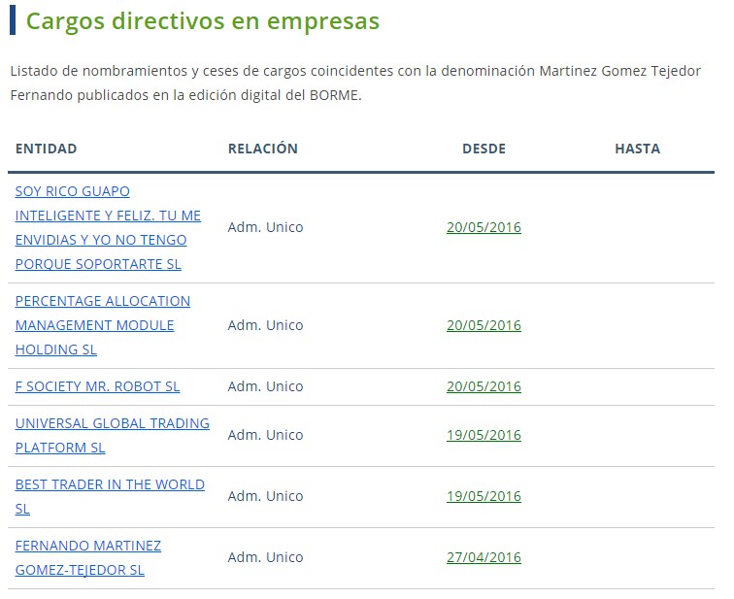Click the HASTA column header
This screenshot has width=734, height=599.
tap(637, 149)
